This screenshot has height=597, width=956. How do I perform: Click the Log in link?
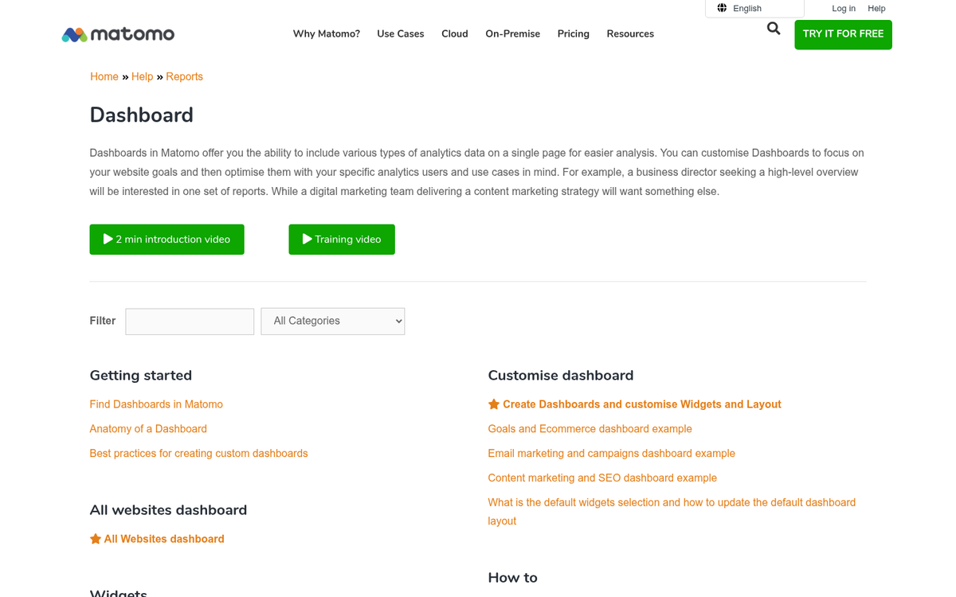click(843, 8)
